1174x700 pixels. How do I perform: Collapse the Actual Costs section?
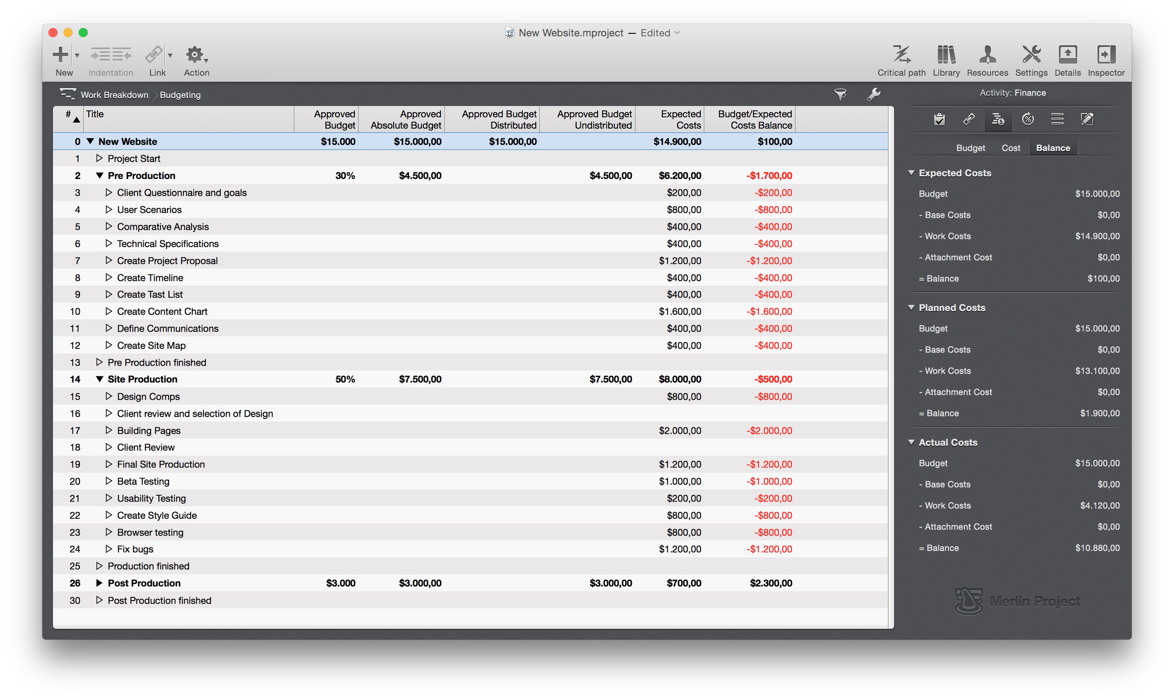tap(911, 442)
